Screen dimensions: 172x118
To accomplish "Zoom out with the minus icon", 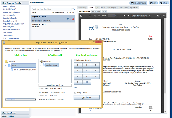I will tap(124, 16).
